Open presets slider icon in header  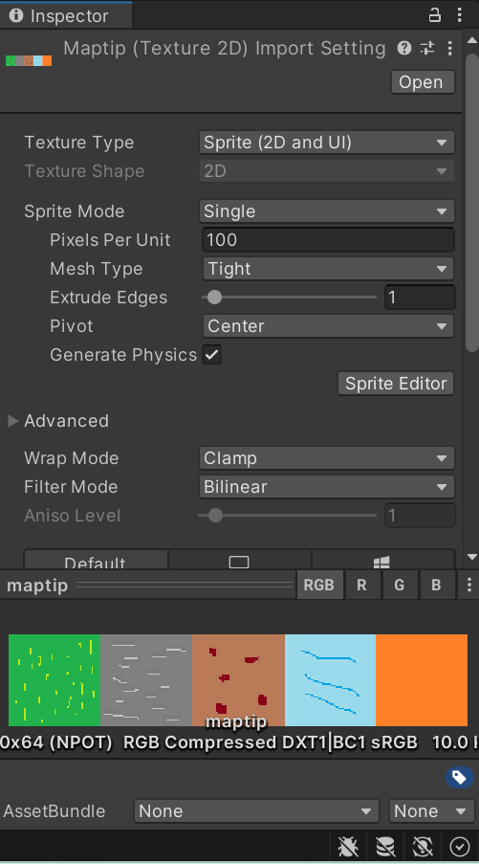tap(427, 49)
